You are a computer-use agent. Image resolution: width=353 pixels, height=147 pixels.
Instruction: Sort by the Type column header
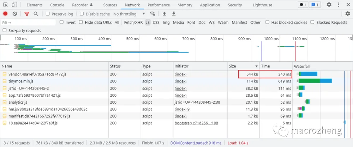[x=157, y=66]
